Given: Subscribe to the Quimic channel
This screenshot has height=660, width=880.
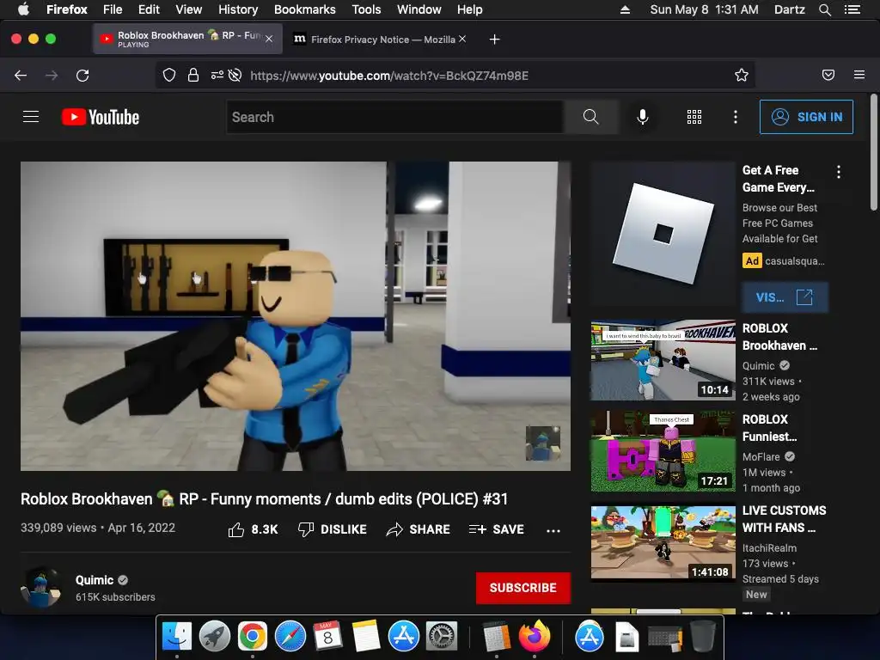Looking at the screenshot, I should pyautogui.click(x=523, y=588).
